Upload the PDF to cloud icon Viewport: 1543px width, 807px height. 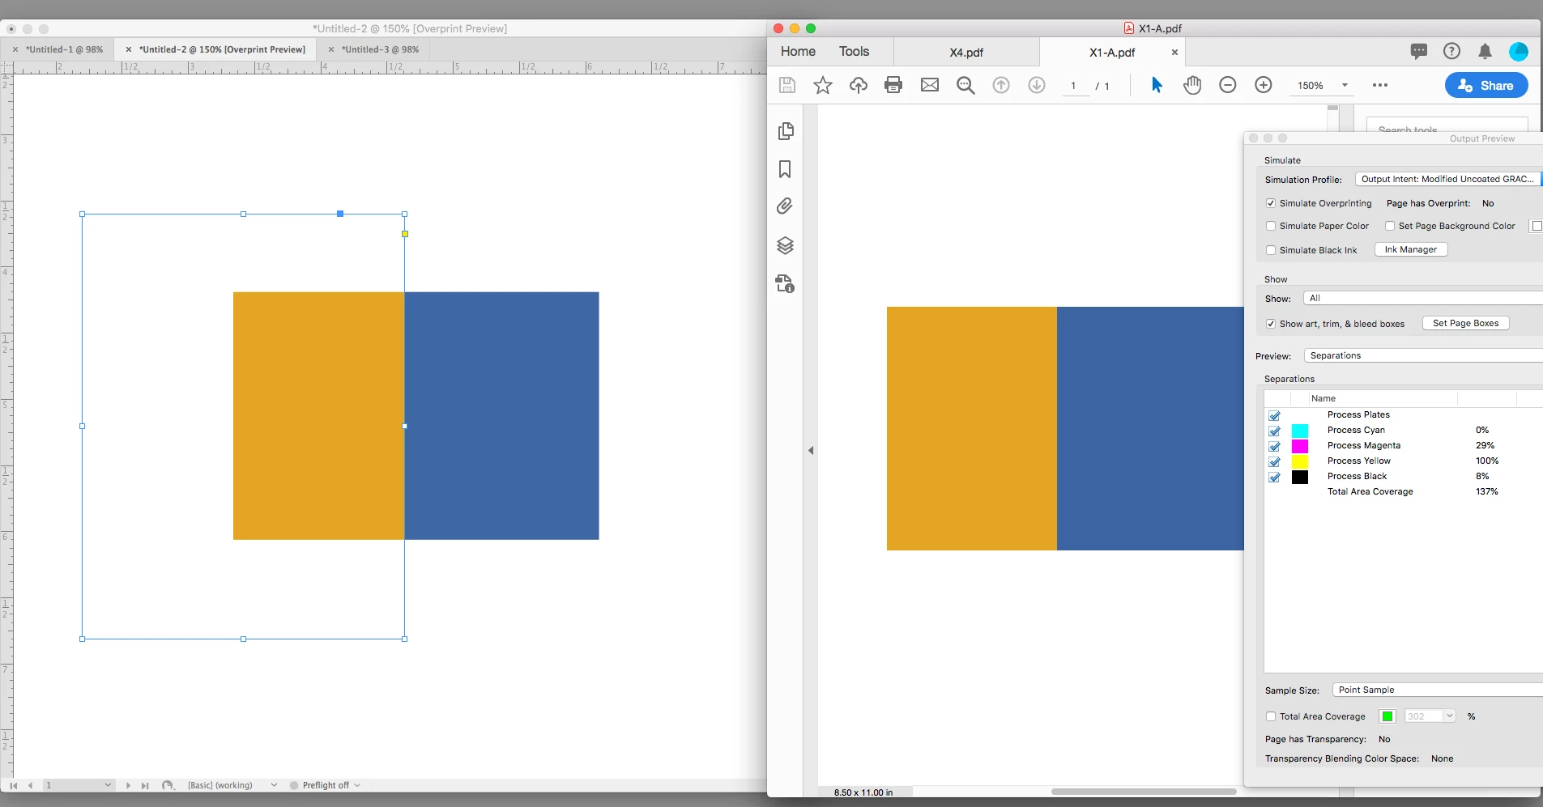click(859, 85)
